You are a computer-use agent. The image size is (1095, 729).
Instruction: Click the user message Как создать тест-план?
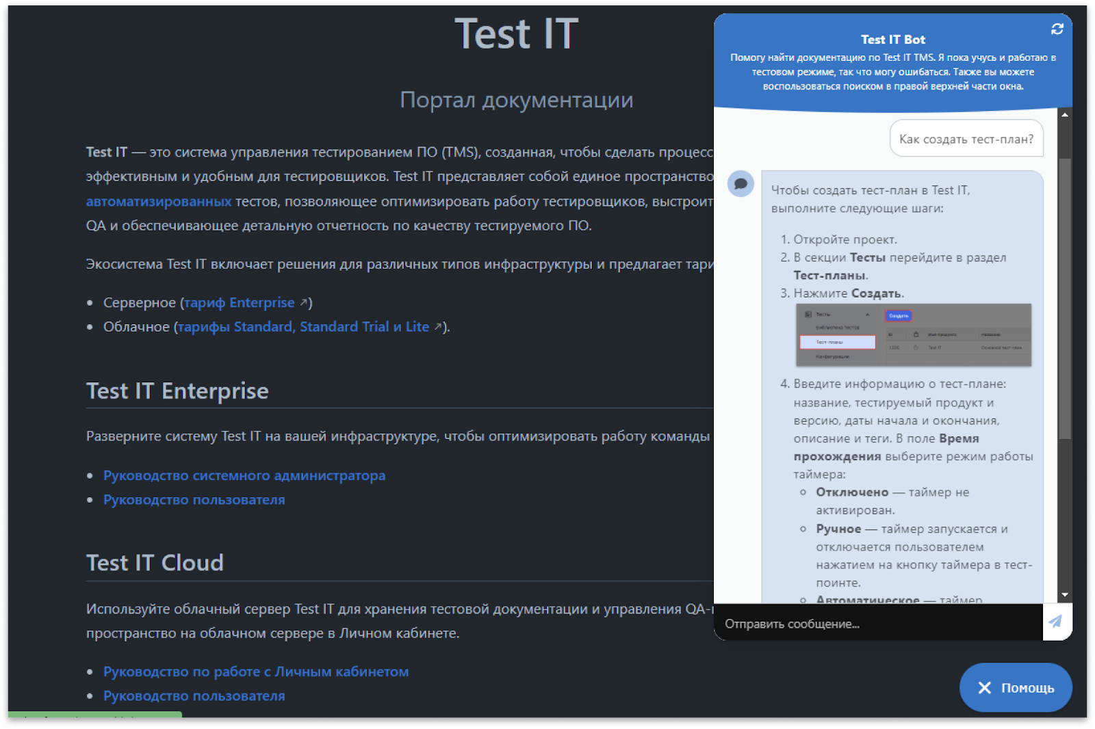pos(966,139)
